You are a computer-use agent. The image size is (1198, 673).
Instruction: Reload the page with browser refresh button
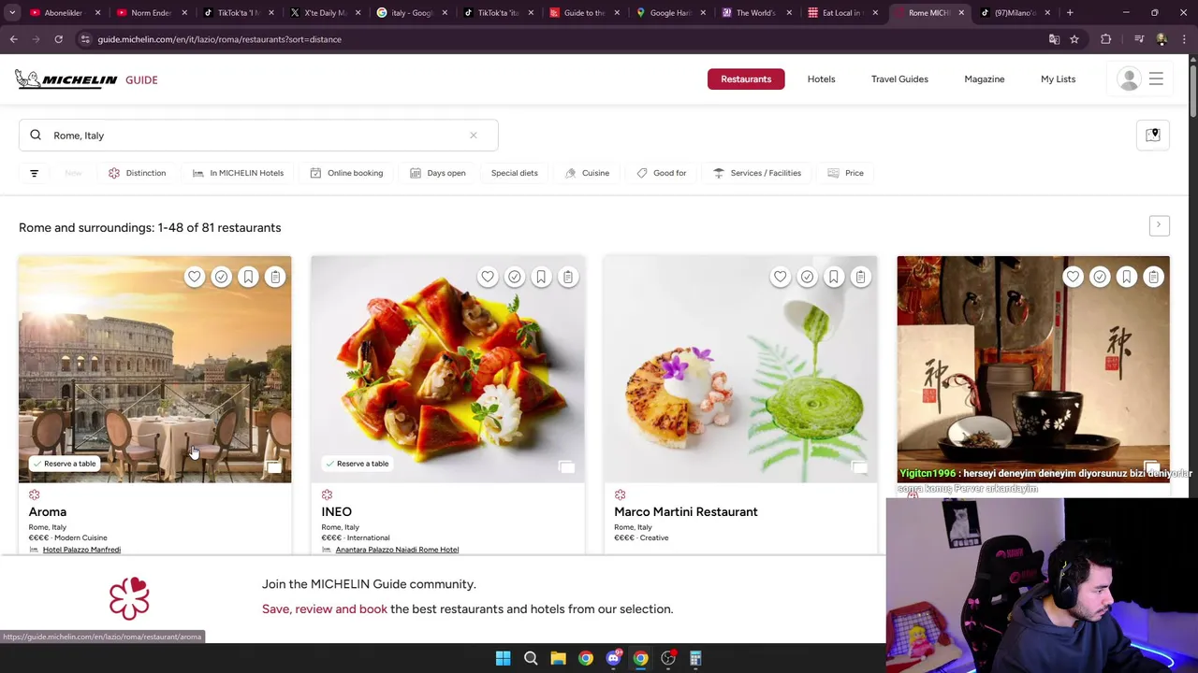(x=58, y=39)
